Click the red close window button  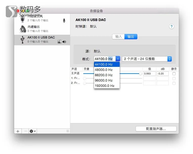18,11
